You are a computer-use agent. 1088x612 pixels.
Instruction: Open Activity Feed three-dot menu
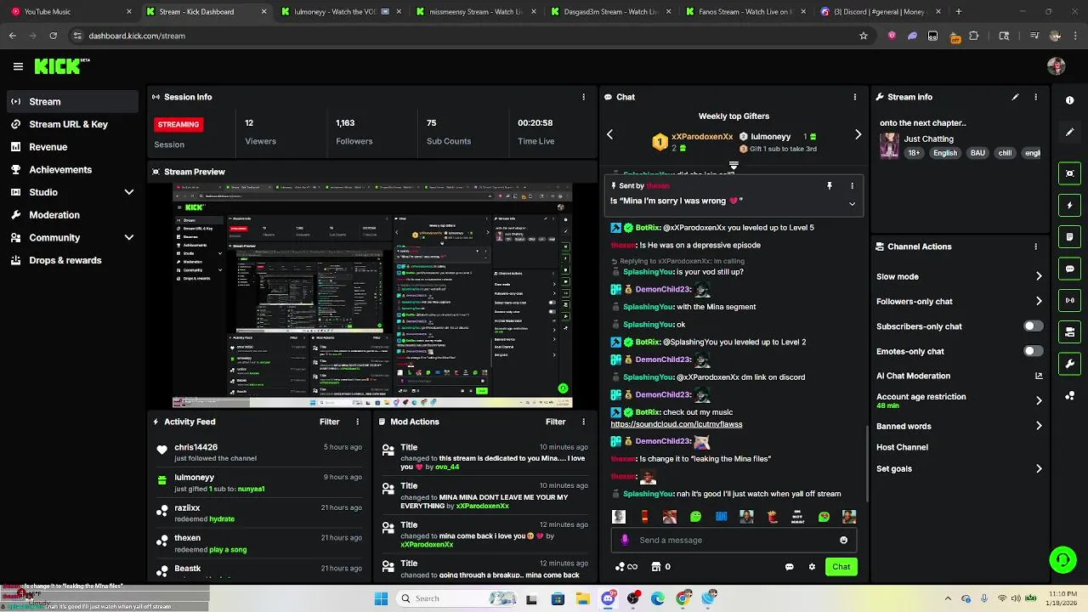coord(357,422)
